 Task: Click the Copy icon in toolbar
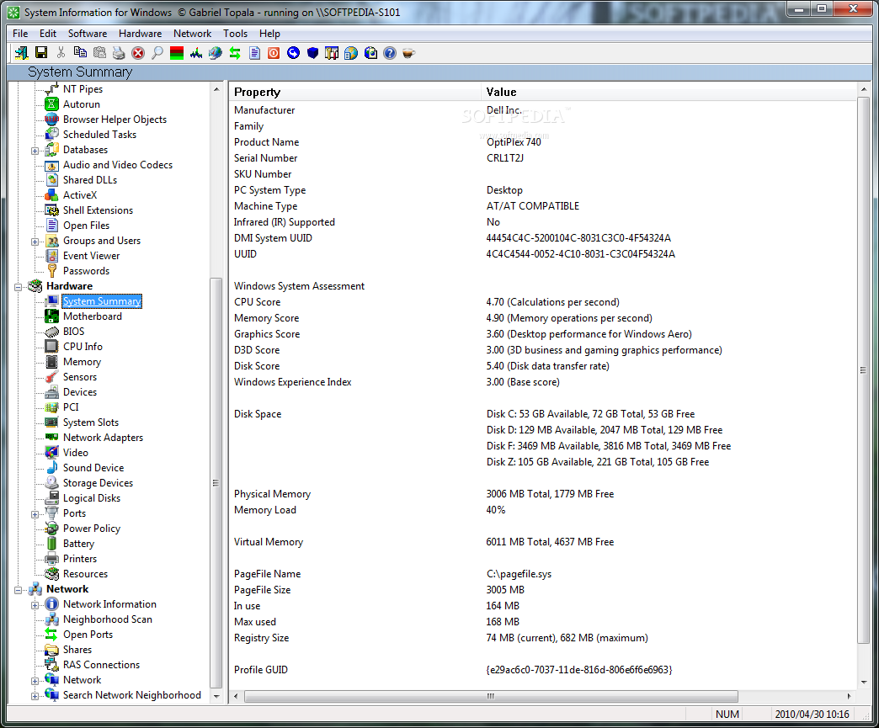tap(80, 53)
